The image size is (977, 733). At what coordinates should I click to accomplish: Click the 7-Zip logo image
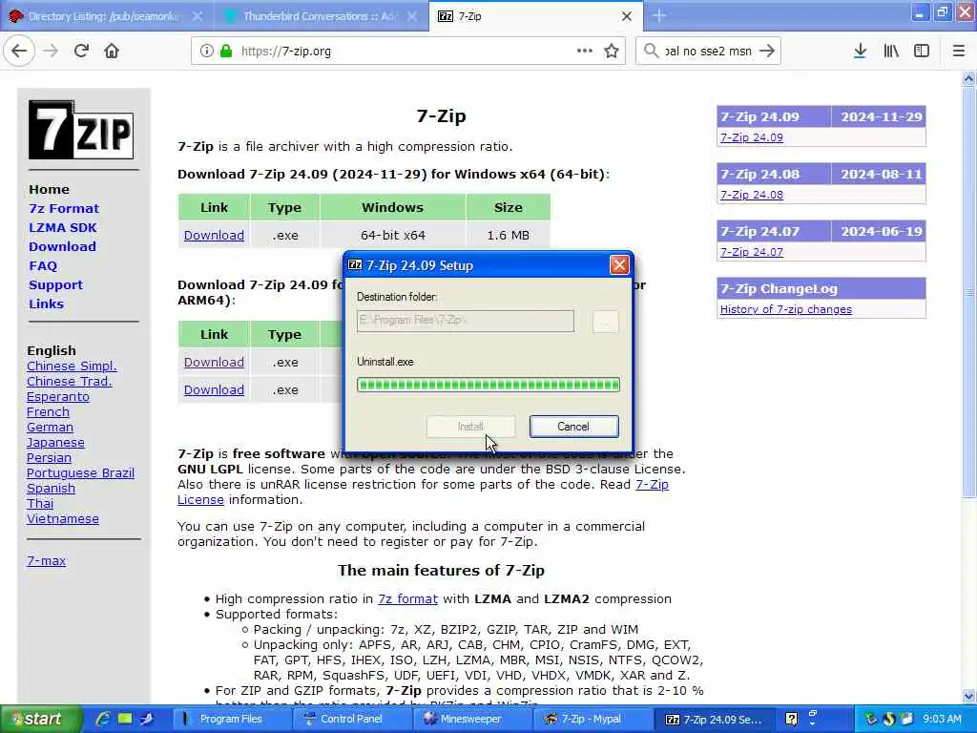coord(81,130)
